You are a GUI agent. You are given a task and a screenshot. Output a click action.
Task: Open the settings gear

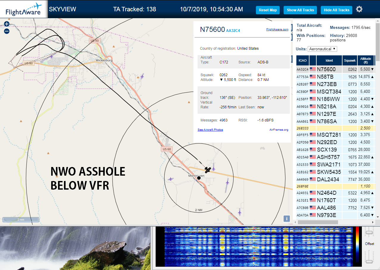click(359, 9)
